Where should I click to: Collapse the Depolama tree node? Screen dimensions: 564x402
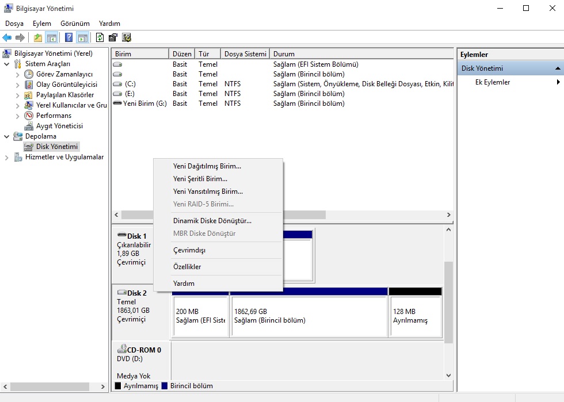pos(6,137)
